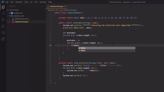Click the bubble-sort folder icon
The height and width of the screenshot is (92, 164).
pos(12,13)
